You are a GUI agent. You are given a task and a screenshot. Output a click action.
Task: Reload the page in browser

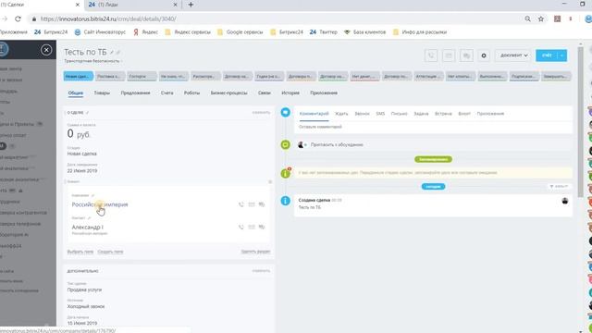[18, 18]
